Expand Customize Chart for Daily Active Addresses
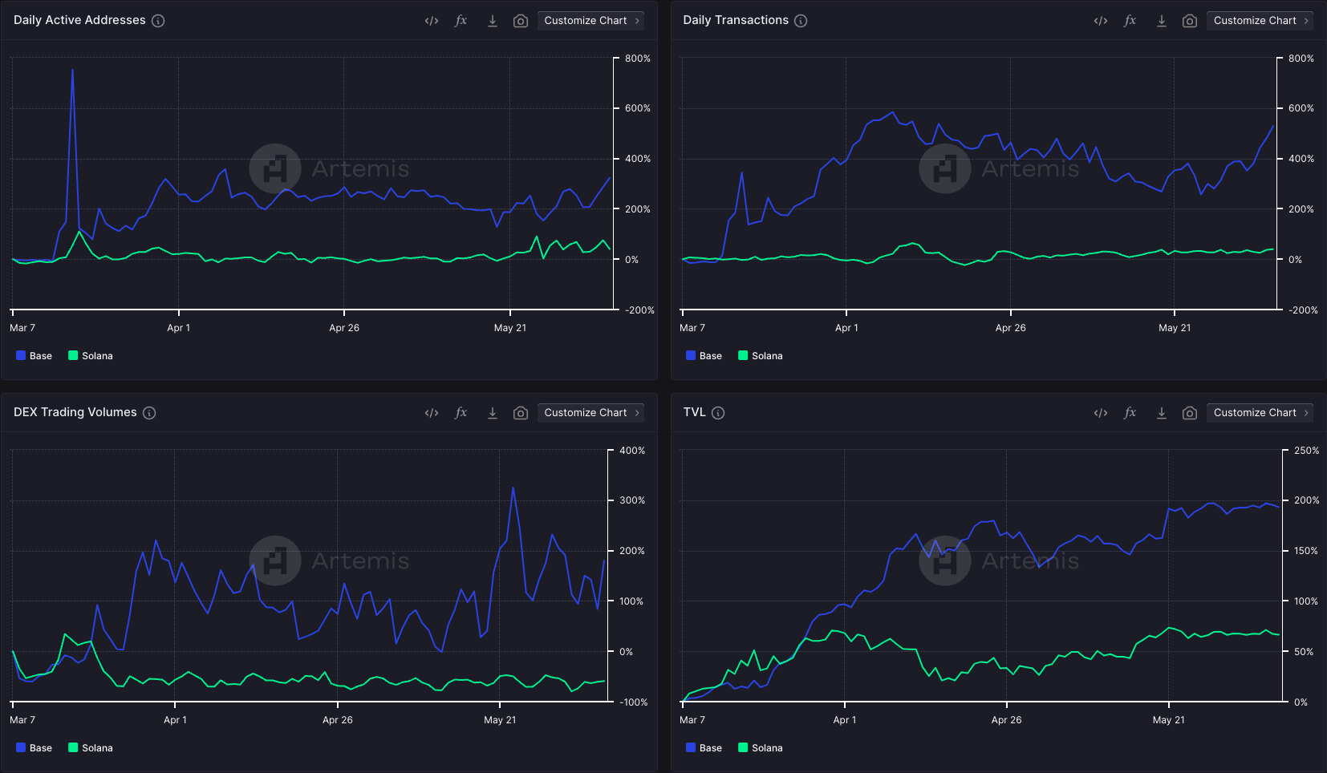Viewport: 1327px width, 773px height. 590,21
